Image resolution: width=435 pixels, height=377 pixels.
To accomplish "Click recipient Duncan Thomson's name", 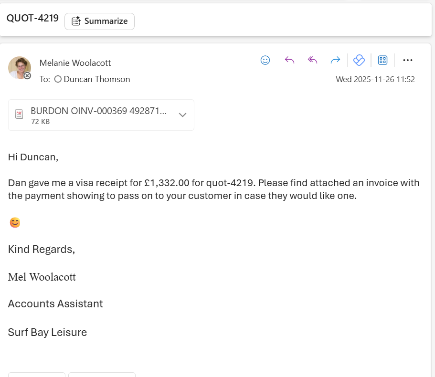I will 97,79.
